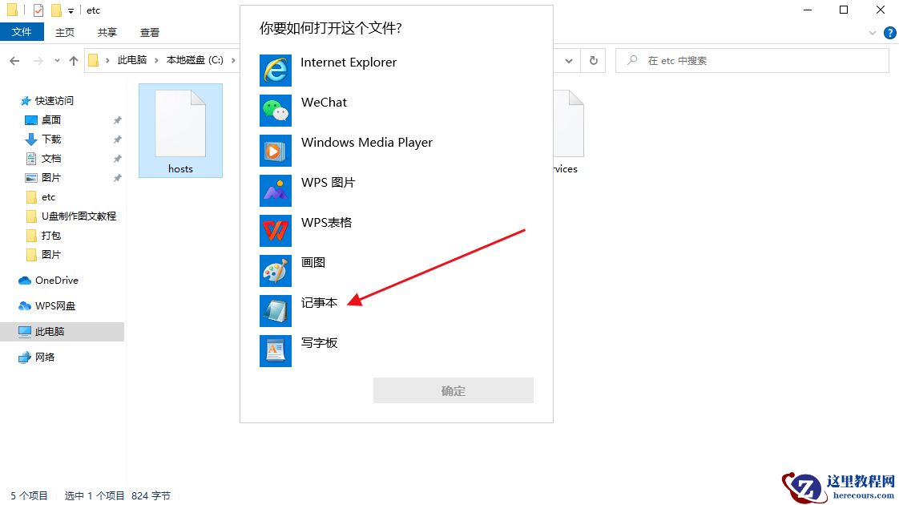Open the file with Internet Explorer
This screenshot has width=899, height=505.
348,62
